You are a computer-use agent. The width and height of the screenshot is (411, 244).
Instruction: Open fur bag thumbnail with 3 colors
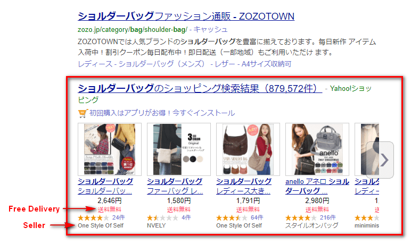point(179,149)
